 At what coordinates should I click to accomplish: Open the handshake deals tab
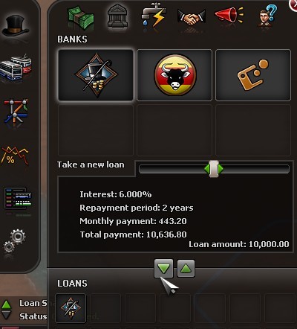click(192, 17)
